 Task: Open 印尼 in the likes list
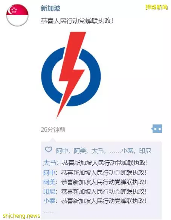point(145,151)
